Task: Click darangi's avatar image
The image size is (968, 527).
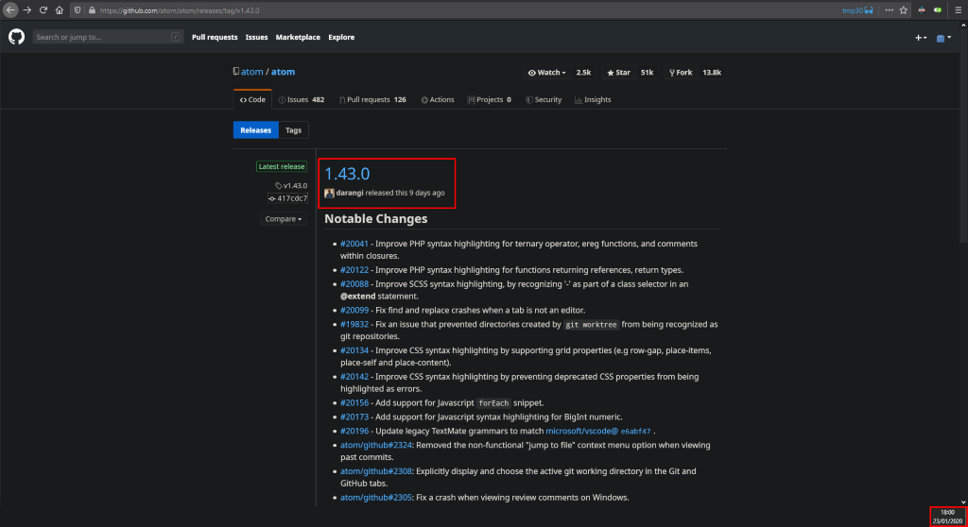Action: [x=329, y=194]
